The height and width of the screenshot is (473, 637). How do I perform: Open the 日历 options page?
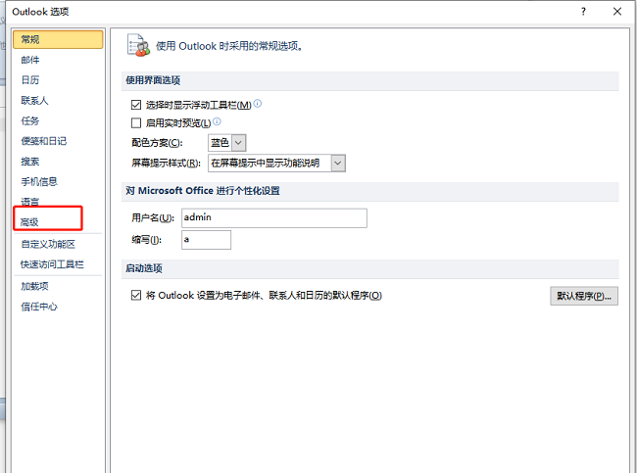[30, 79]
